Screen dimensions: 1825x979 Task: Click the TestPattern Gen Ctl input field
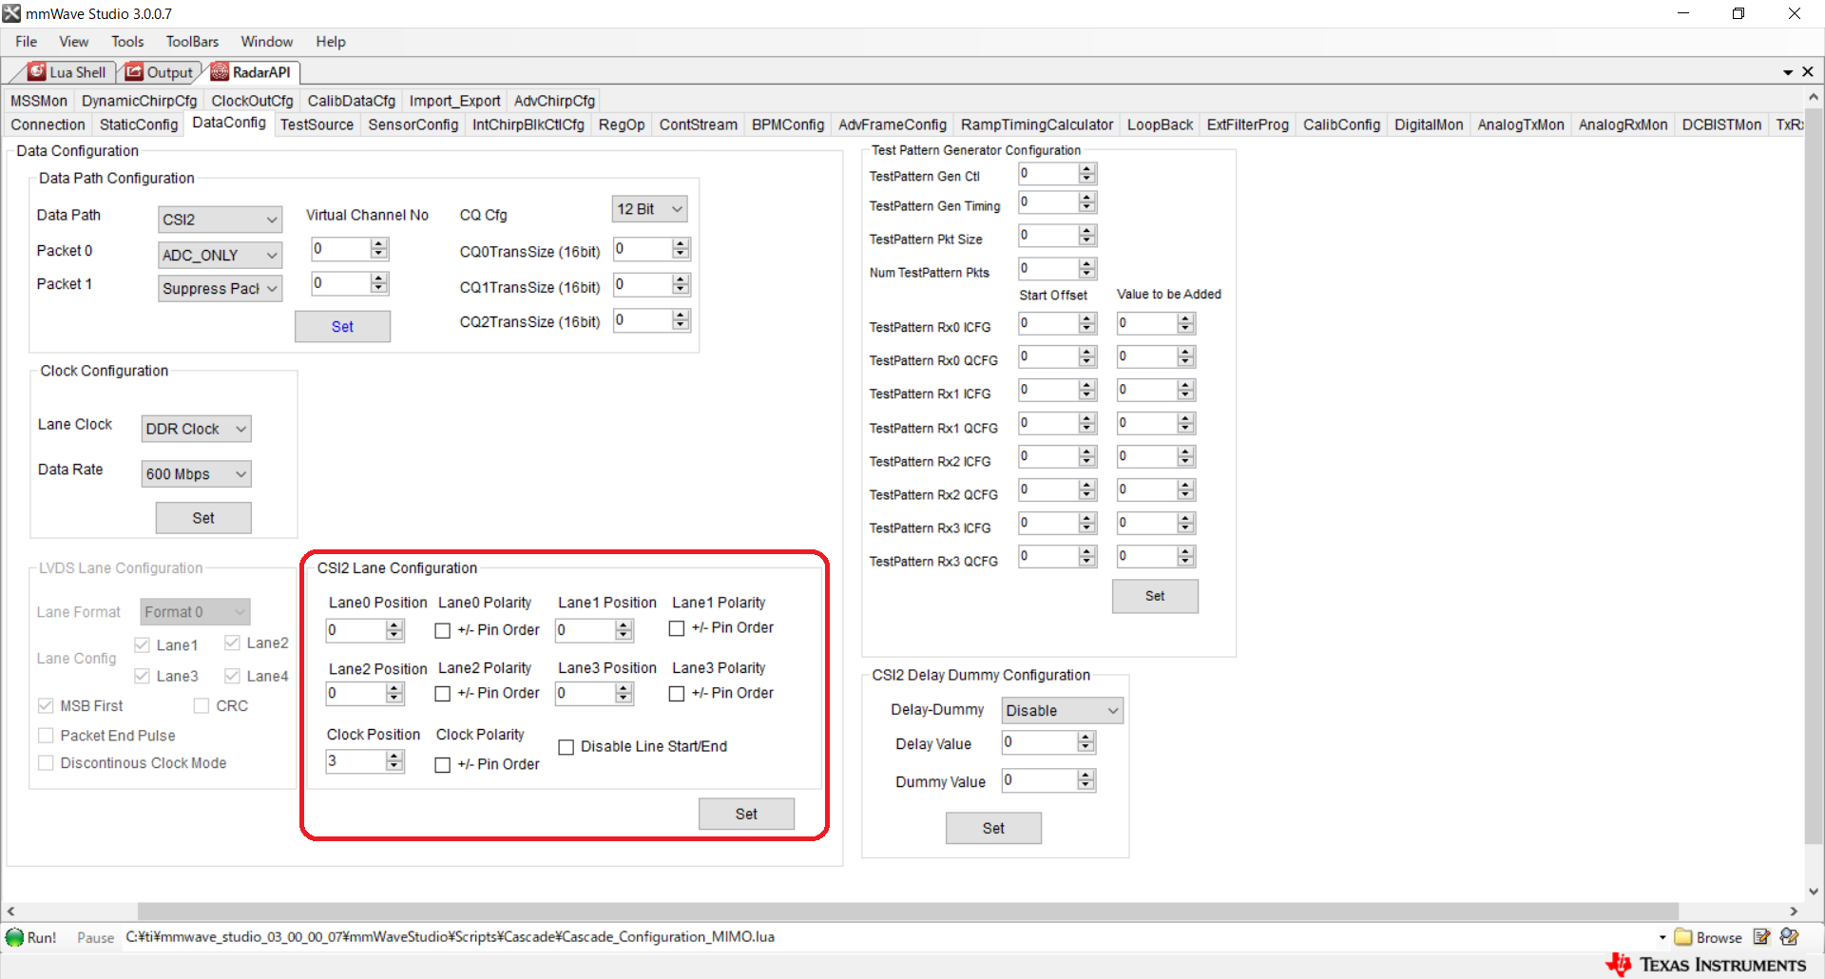[1049, 174]
